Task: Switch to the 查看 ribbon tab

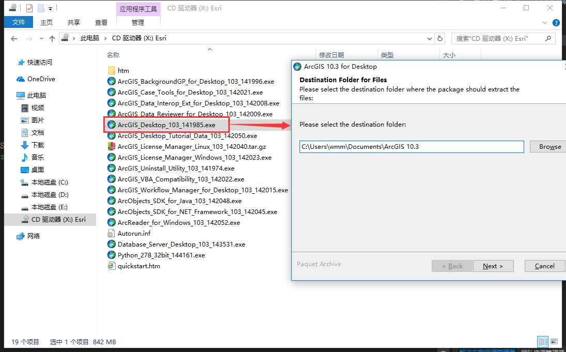Action: pos(101,22)
